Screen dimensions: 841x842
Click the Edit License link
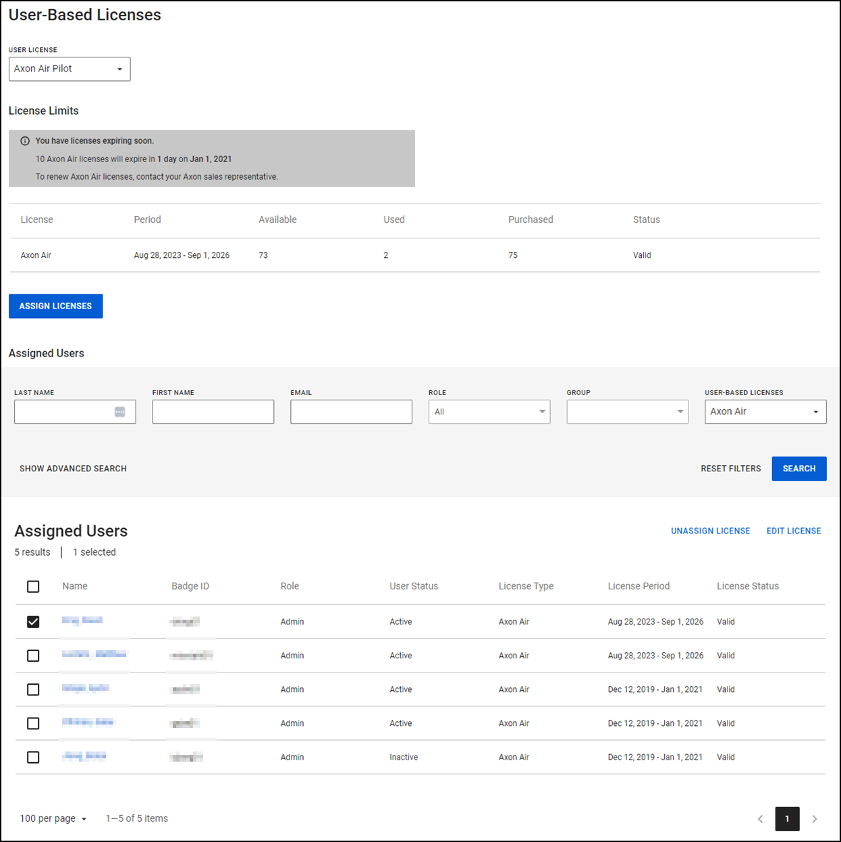pyautogui.click(x=794, y=531)
